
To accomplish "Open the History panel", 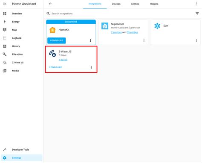I will (x=22, y=46).
